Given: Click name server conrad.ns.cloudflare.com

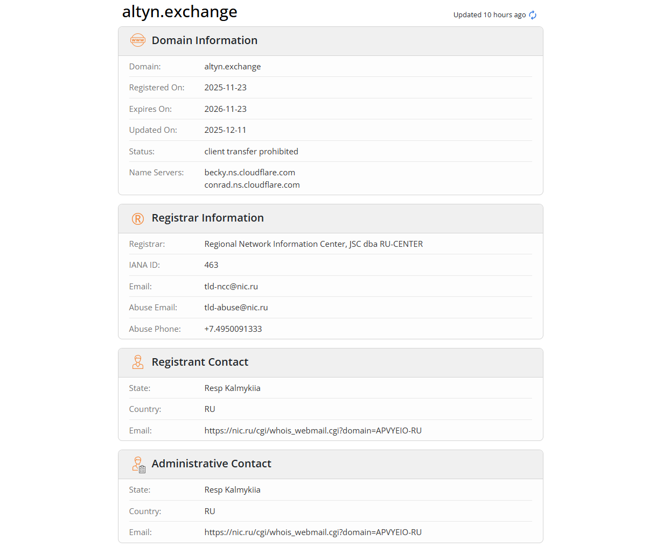Looking at the screenshot, I should click(x=252, y=185).
